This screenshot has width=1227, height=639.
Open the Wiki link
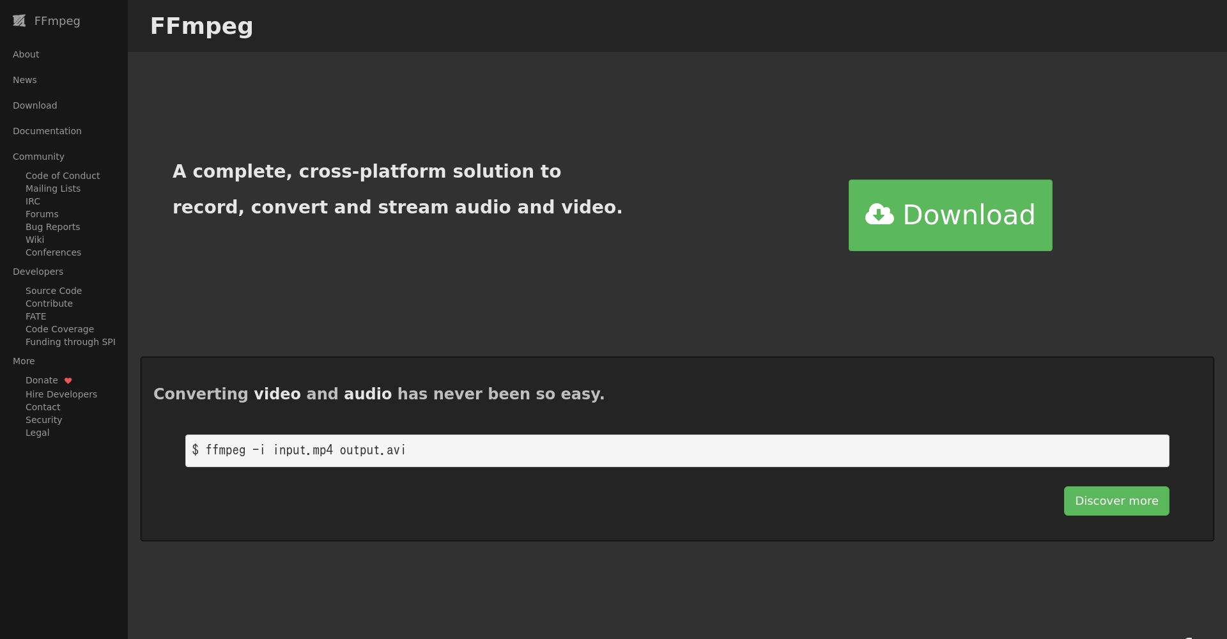pyautogui.click(x=35, y=240)
